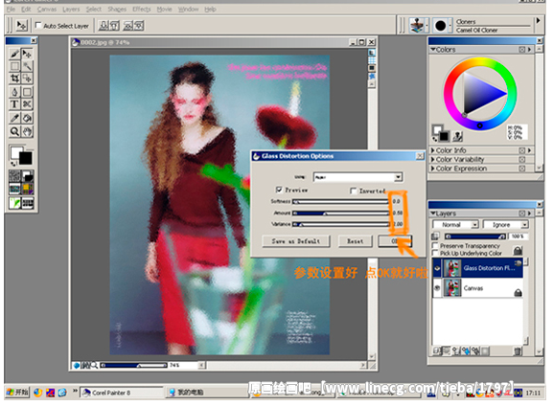Hide the Canvas layer with its eye

[437, 288]
